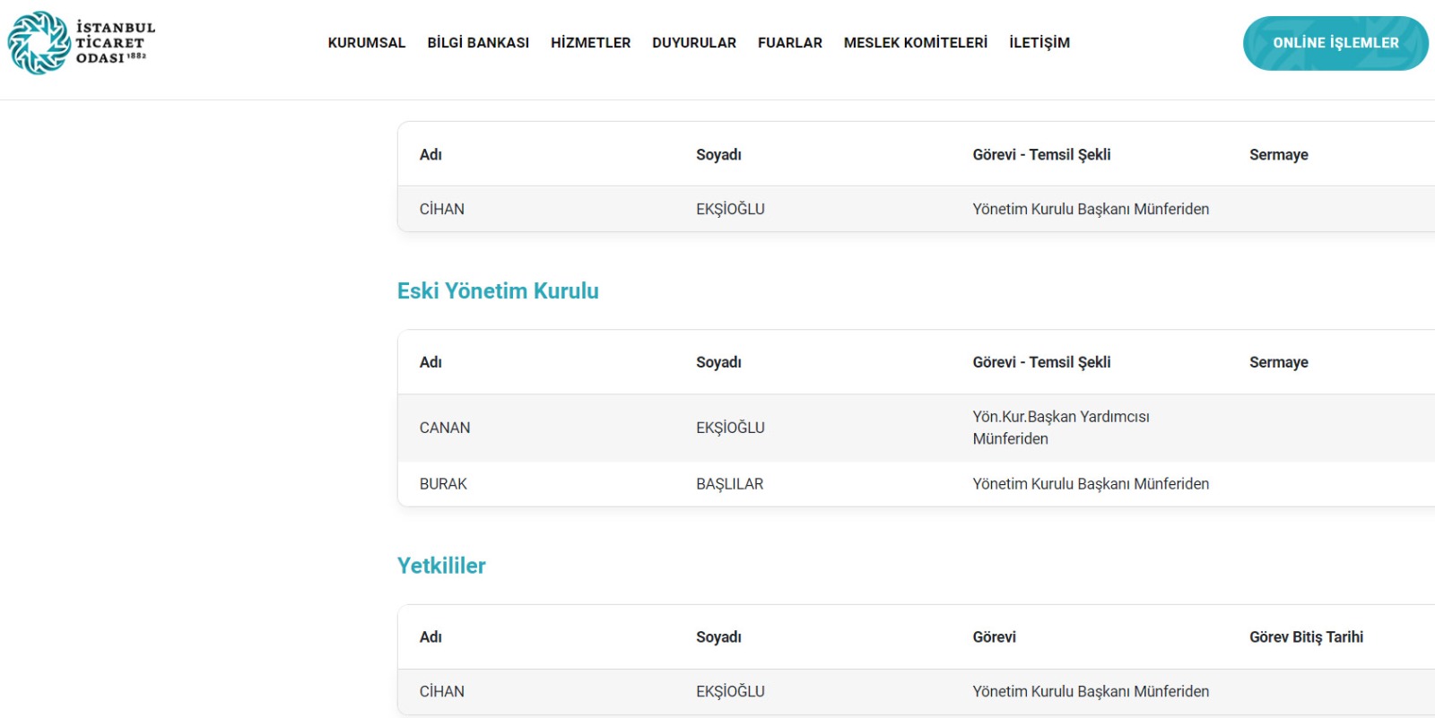Open the BİLGİ BANKASI menu
1435x718 pixels.
pos(478,43)
